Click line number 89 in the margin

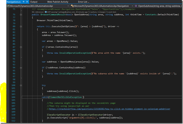pos(14,53)
